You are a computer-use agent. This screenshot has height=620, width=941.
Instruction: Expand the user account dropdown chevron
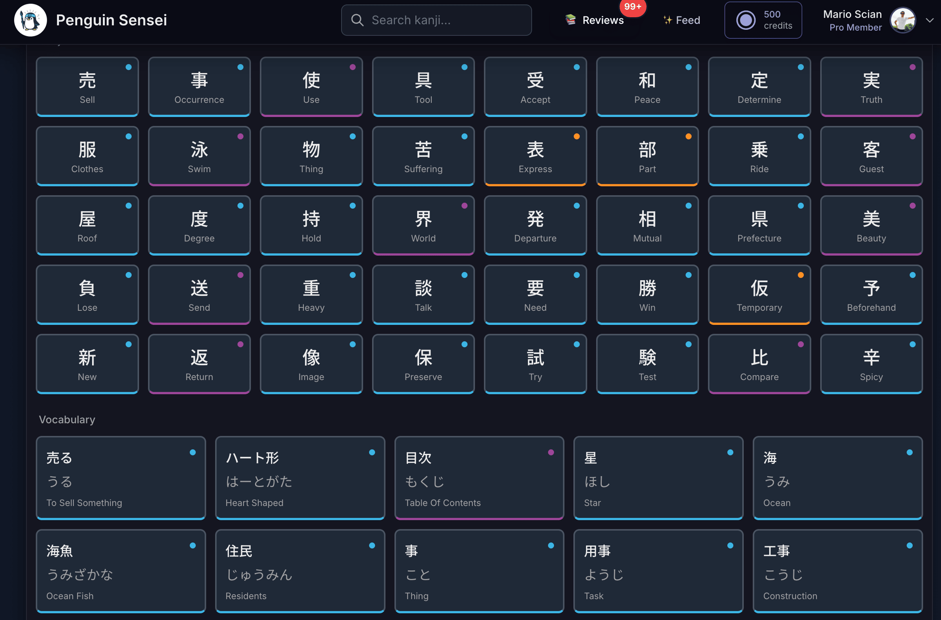pos(930,20)
